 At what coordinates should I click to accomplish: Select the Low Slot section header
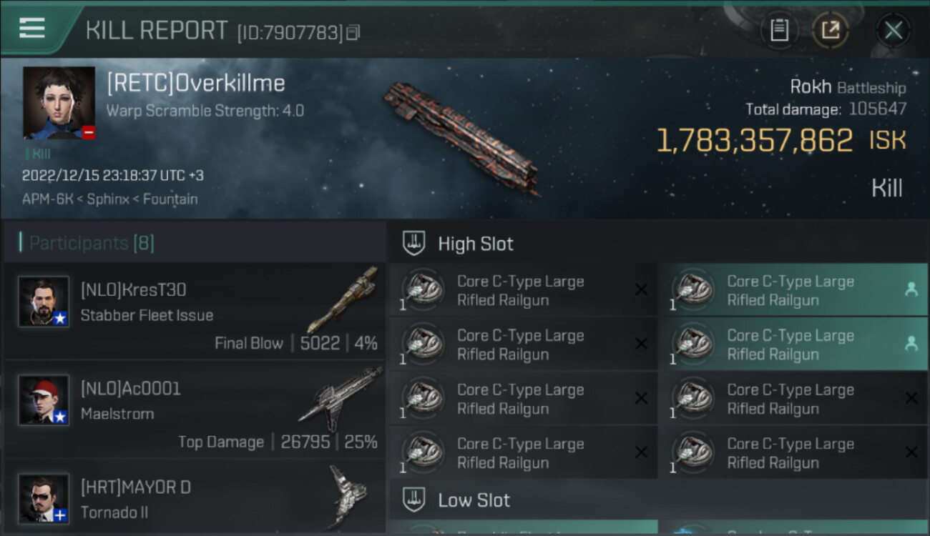click(x=474, y=500)
